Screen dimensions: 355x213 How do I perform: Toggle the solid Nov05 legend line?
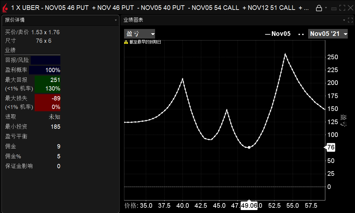click(x=278, y=34)
